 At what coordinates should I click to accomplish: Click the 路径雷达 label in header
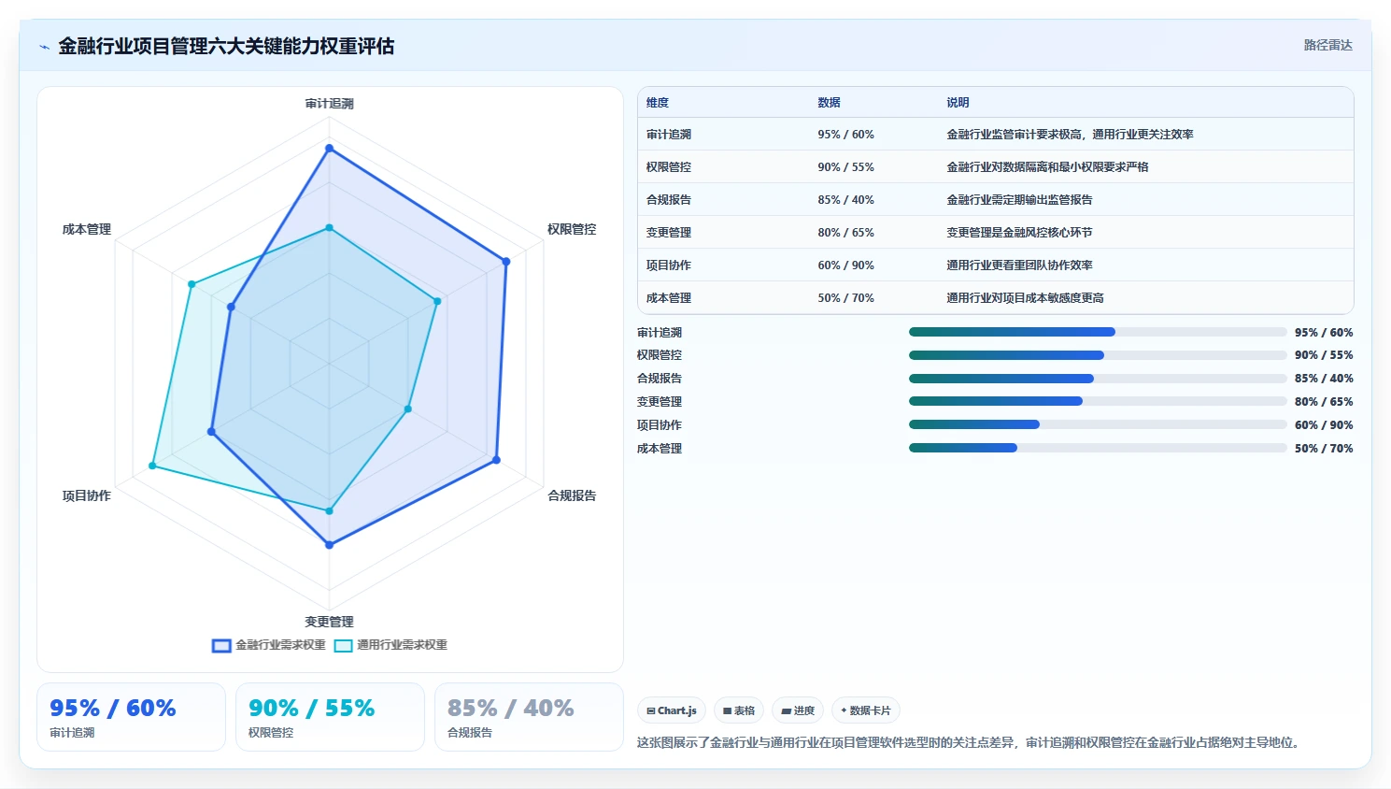tap(1327, 45)
